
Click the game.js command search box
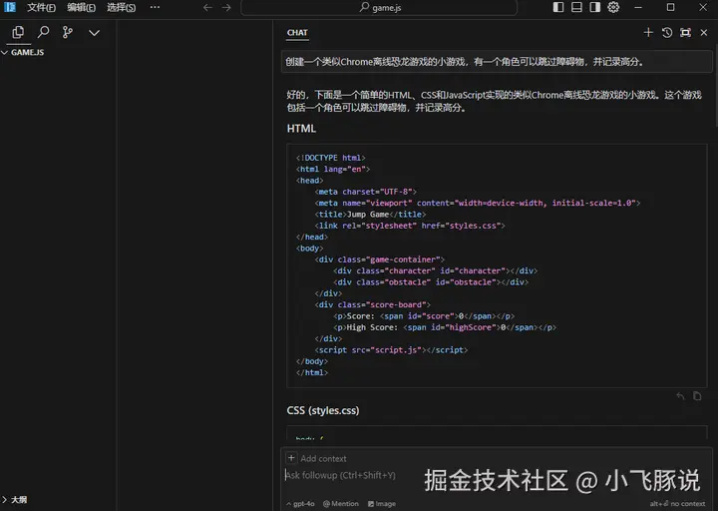tap(379, 7)
